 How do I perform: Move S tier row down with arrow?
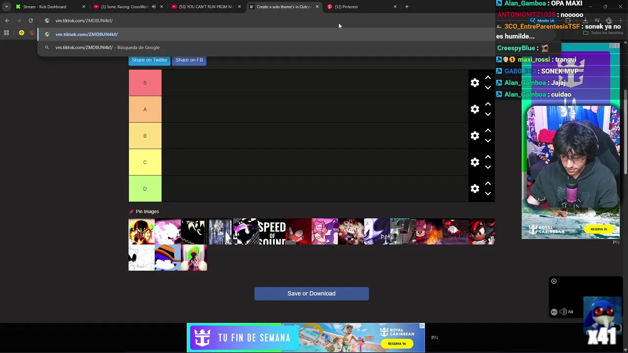point(488,88)
